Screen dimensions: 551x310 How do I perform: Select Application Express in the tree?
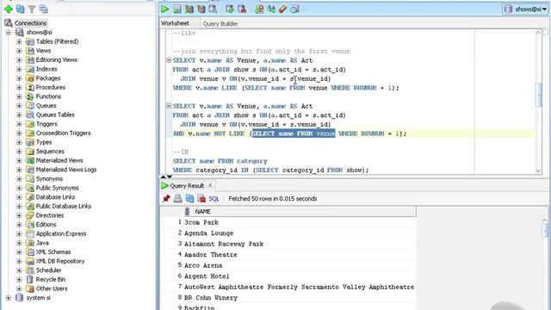coord(61,233)
